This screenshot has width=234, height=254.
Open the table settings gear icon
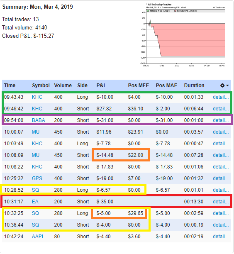pyautogui.click(x=222, y=85)
